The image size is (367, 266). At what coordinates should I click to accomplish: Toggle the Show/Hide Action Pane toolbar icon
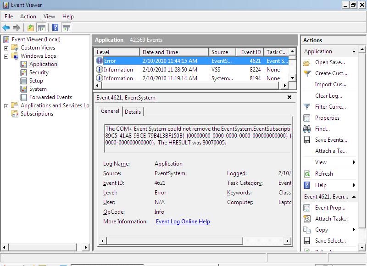pos(67,28)
